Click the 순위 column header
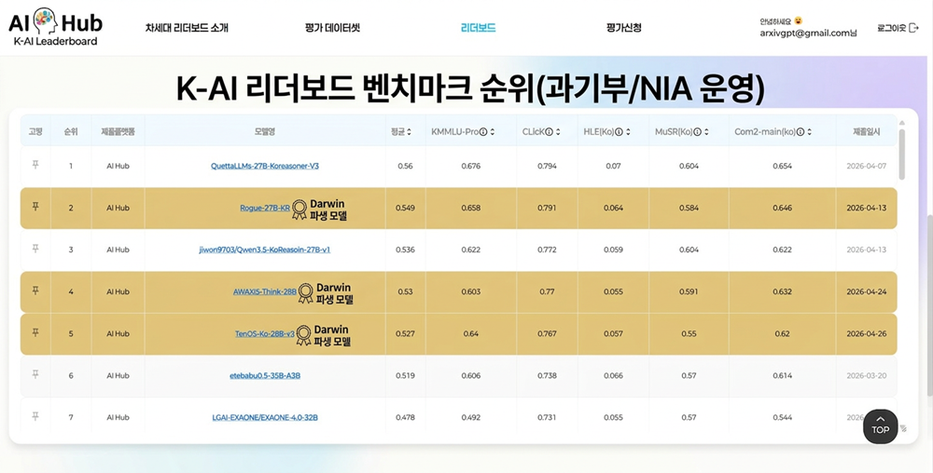The height and width of the screenshot is (473, 933). 71,132
